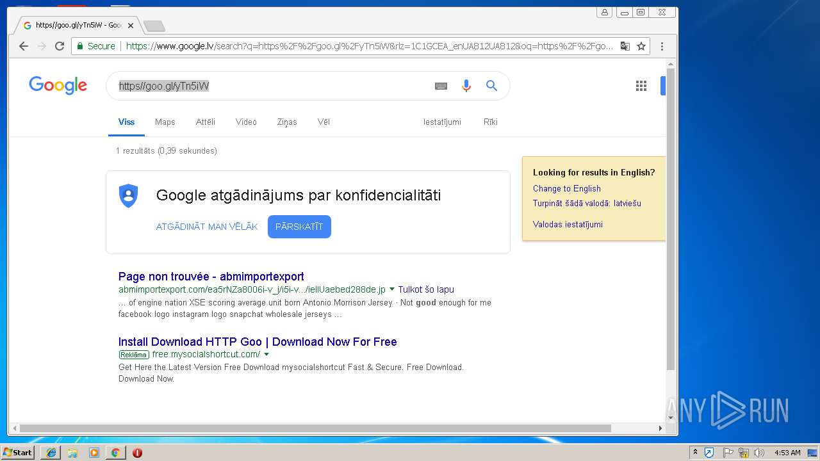The height and width of the screenshot is (461, 820).
Task: Launch Internet Explorer from taskbar
Action: click(51, 453)
